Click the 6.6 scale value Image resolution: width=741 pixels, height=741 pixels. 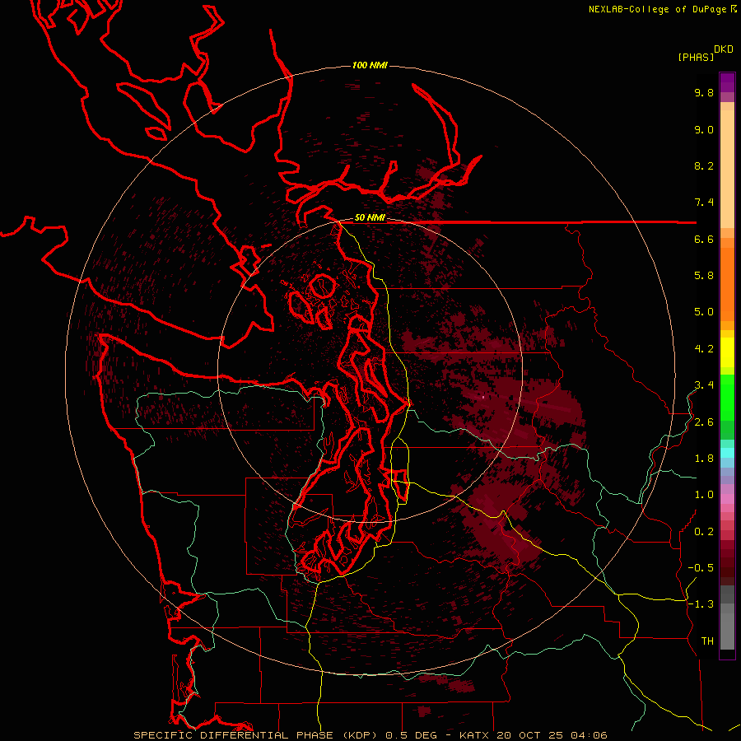pyautogui.click(x=704, y=239)
